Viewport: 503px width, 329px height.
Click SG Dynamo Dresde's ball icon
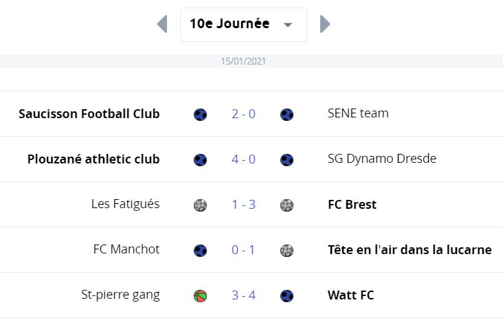click(x=287, y=159)
